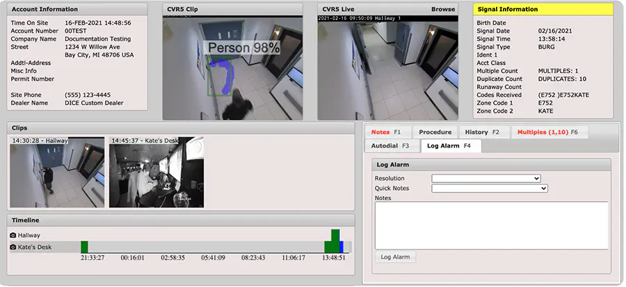Click the Time On Site value 16-FEB-2021 14:48:56

click(x=98, y=23)
